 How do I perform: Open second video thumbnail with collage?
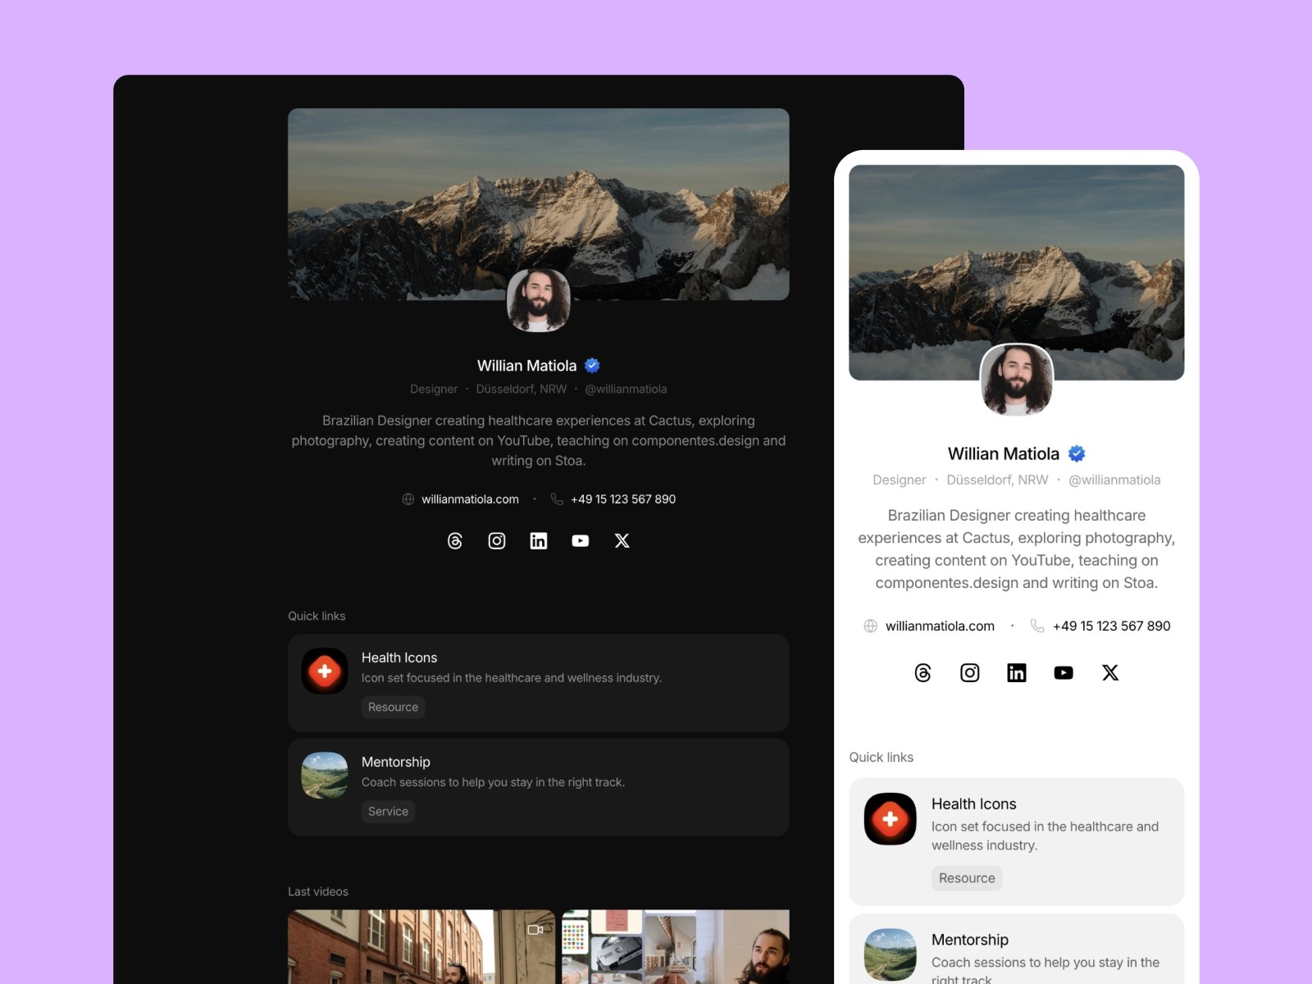676,946
